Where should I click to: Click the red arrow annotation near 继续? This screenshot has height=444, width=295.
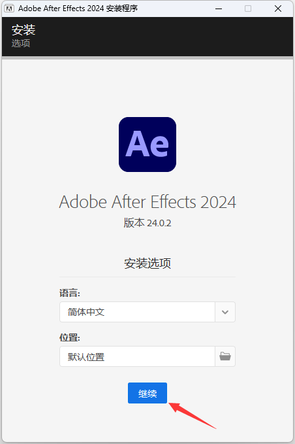click(x=192, y=415)
